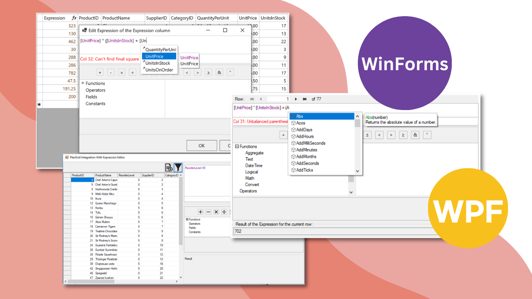Collapse the Functions tree in WPF editor
Viewport: 532px width, 299px height.
tap(237, 147)
